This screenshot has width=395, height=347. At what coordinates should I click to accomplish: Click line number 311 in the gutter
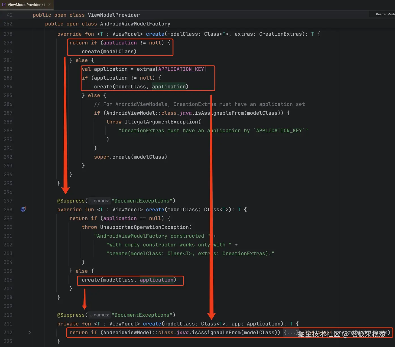pos(8,324)
